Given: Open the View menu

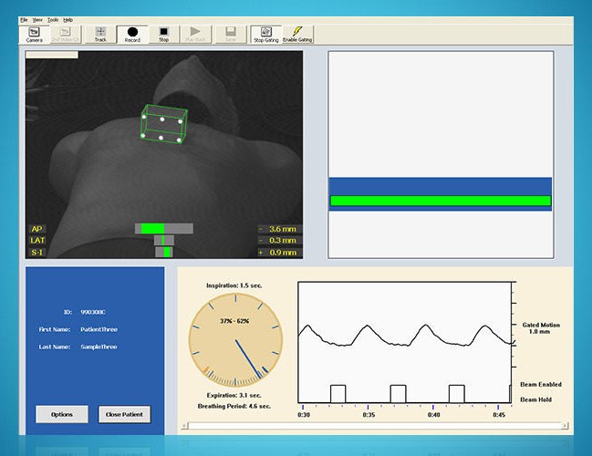Looking at the screenshot, I should pos(37,19).
